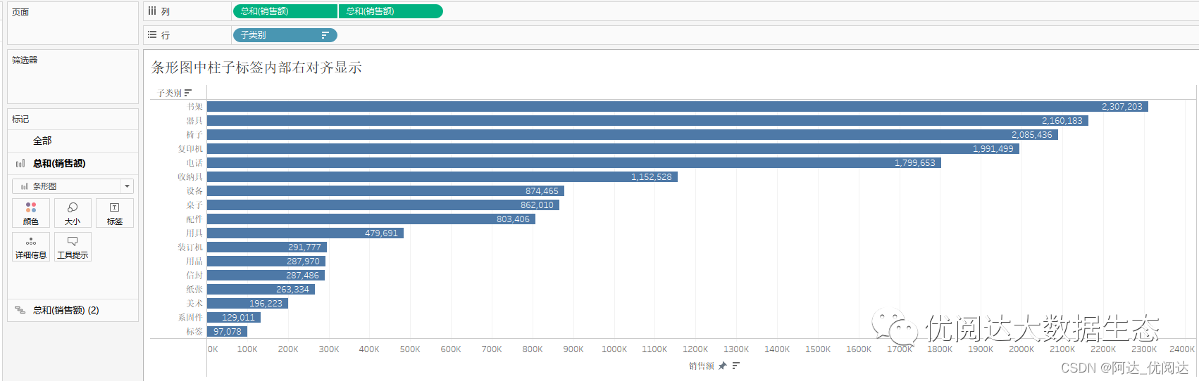Click the Gantt icon beside 总和(销售额) (2)
Screen dimensions: 1199x381
(x=20, y=310)
